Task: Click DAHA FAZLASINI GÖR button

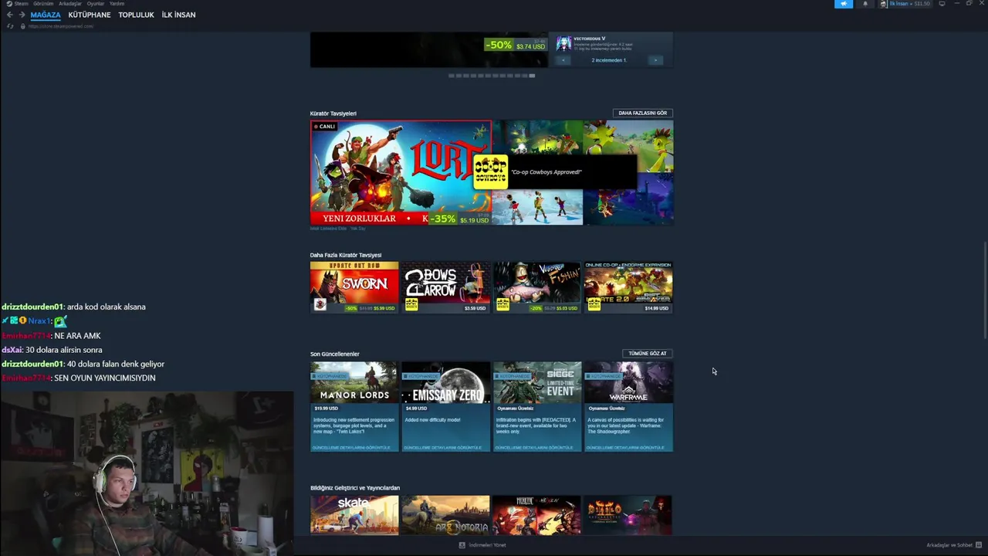Action: 642,113
